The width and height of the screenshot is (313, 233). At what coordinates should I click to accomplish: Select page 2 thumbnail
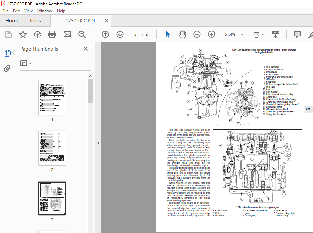click(52, 148)
